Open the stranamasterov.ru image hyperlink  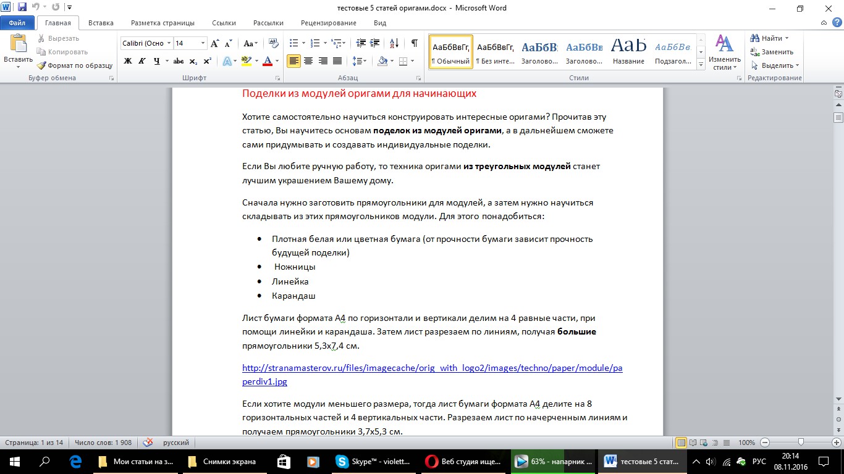(433, 375)
